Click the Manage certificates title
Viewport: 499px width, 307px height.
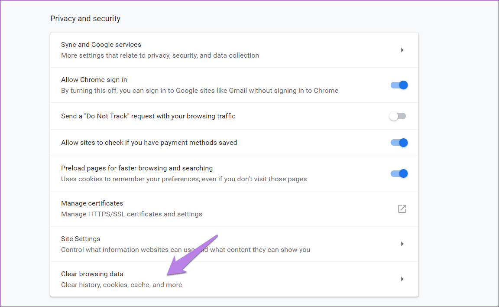click(x=92, y=203)
